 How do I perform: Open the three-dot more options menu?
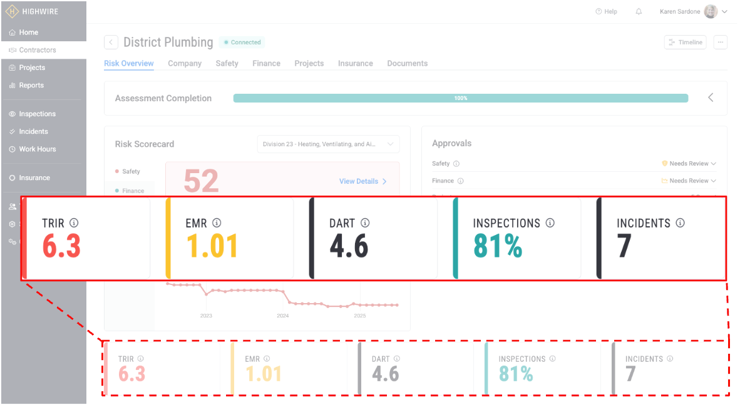tap(721, 42)
